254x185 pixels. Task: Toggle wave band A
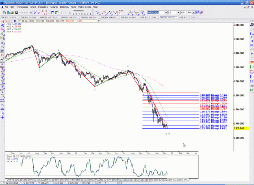pyautogui.click(x=70, y=13)
